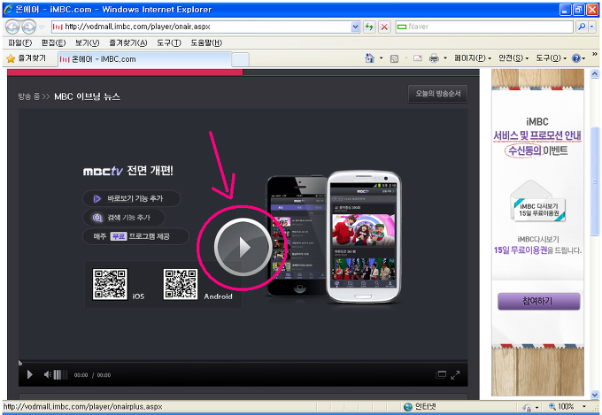Image resolution: width=602 pixels, height=415 pixels.
Task: Click the browser Forward arrow button
Action: click(x=28, y=27)
